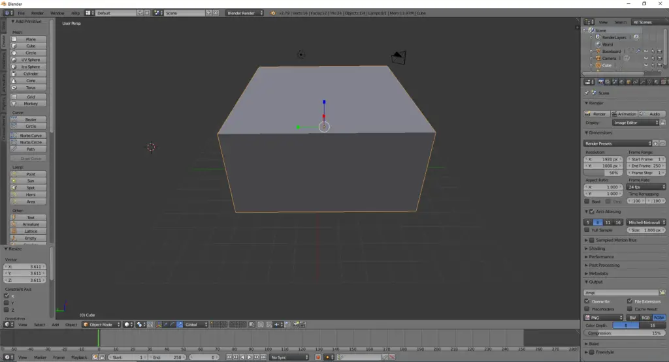Viewport: 669px width, 362px height.
Task: Select the Camera object in the outliner
Action: [x=609, y=58]
